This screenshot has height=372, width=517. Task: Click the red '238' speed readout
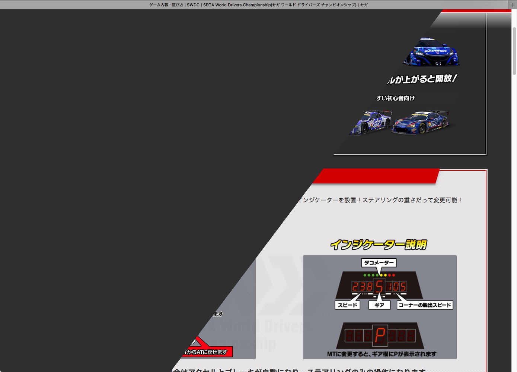363,287
